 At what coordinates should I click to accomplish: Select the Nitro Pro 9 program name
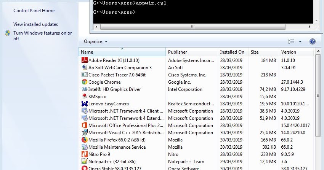tap(99, 154)
